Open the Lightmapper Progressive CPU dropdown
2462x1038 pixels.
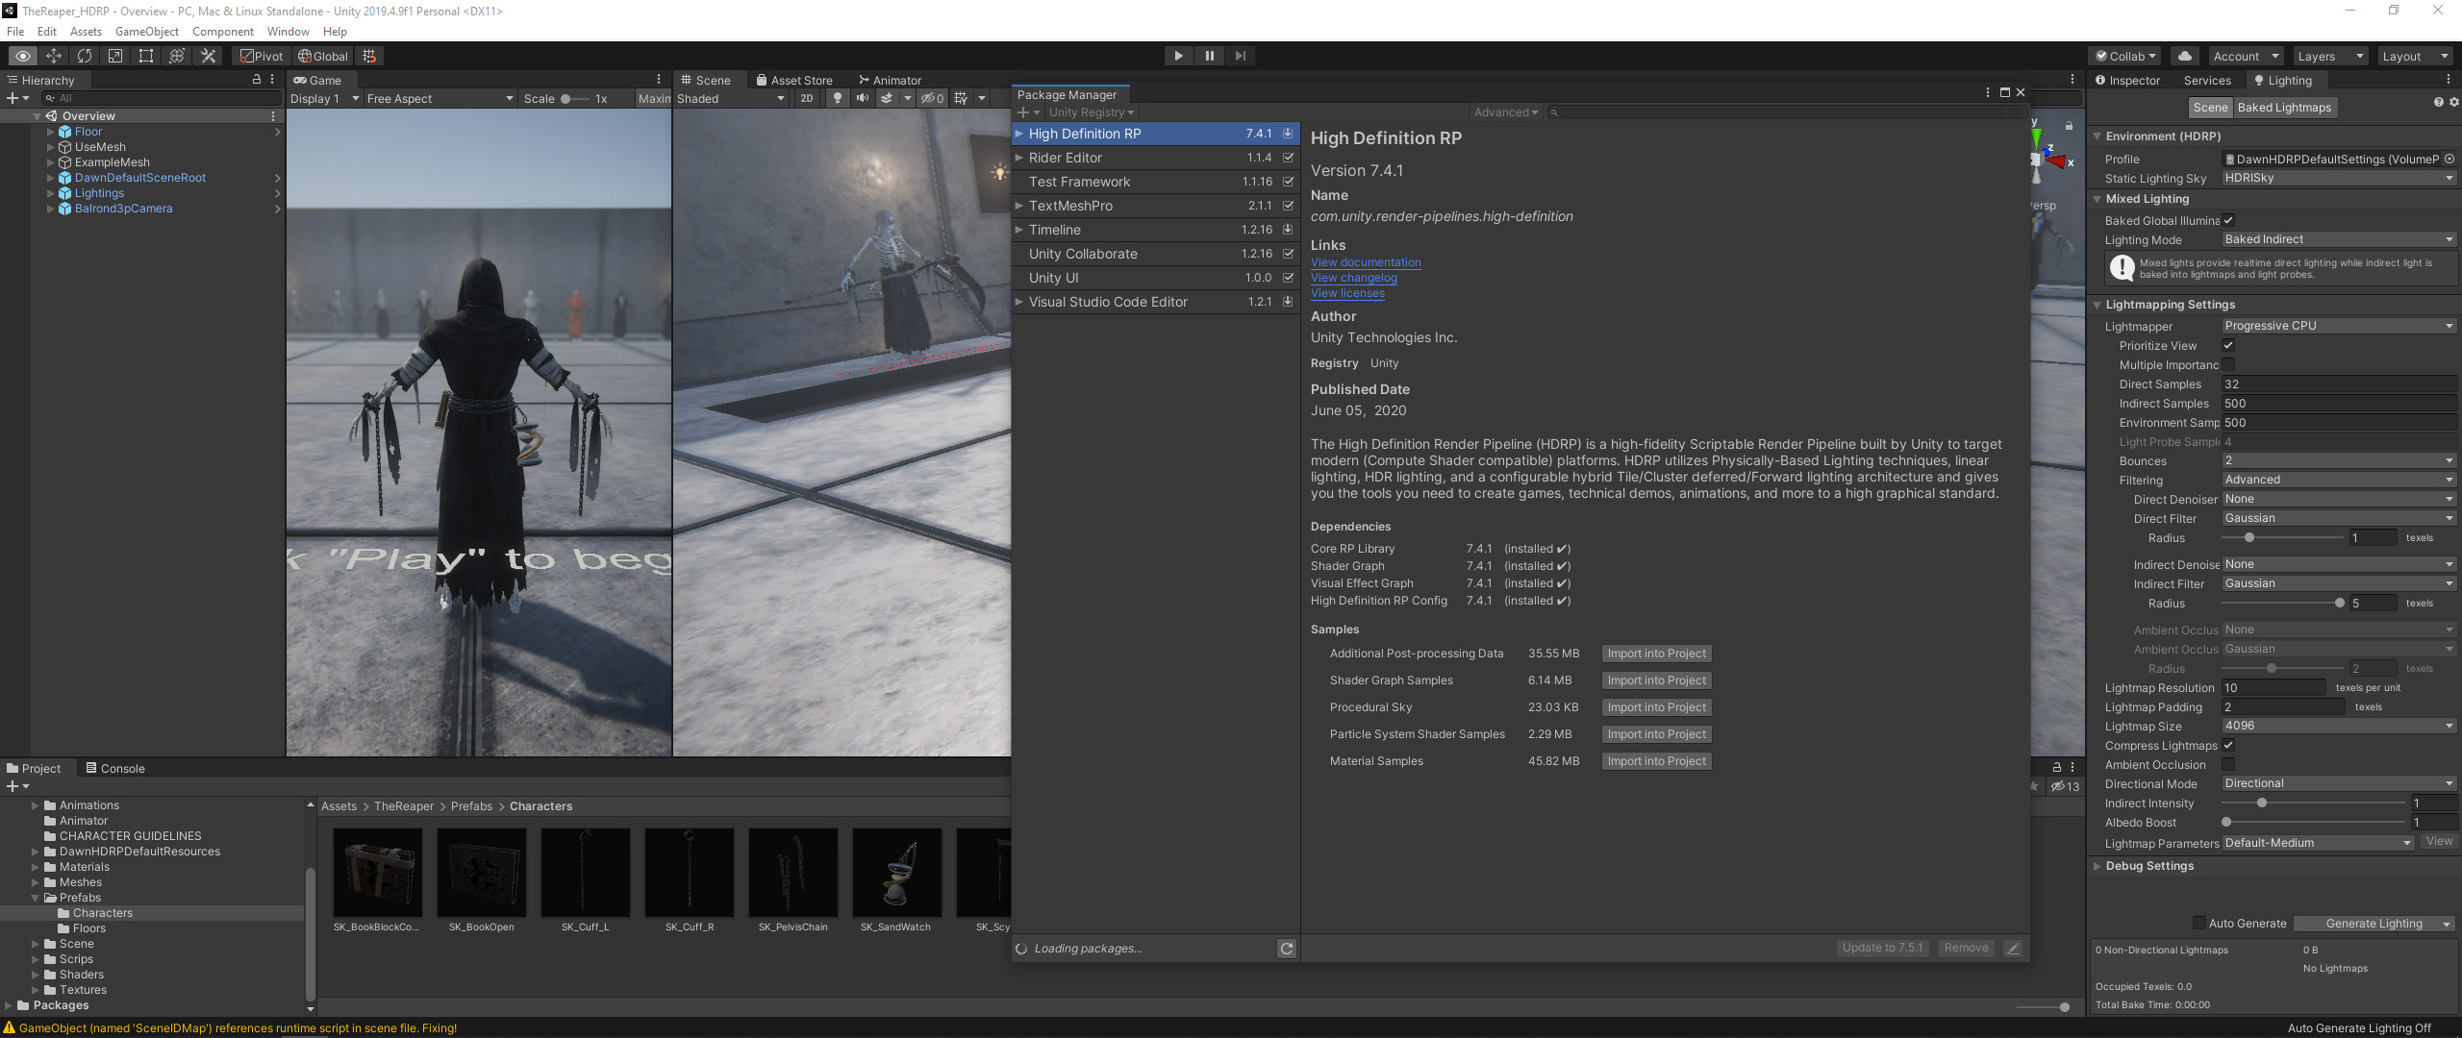tap(2339, 326)
